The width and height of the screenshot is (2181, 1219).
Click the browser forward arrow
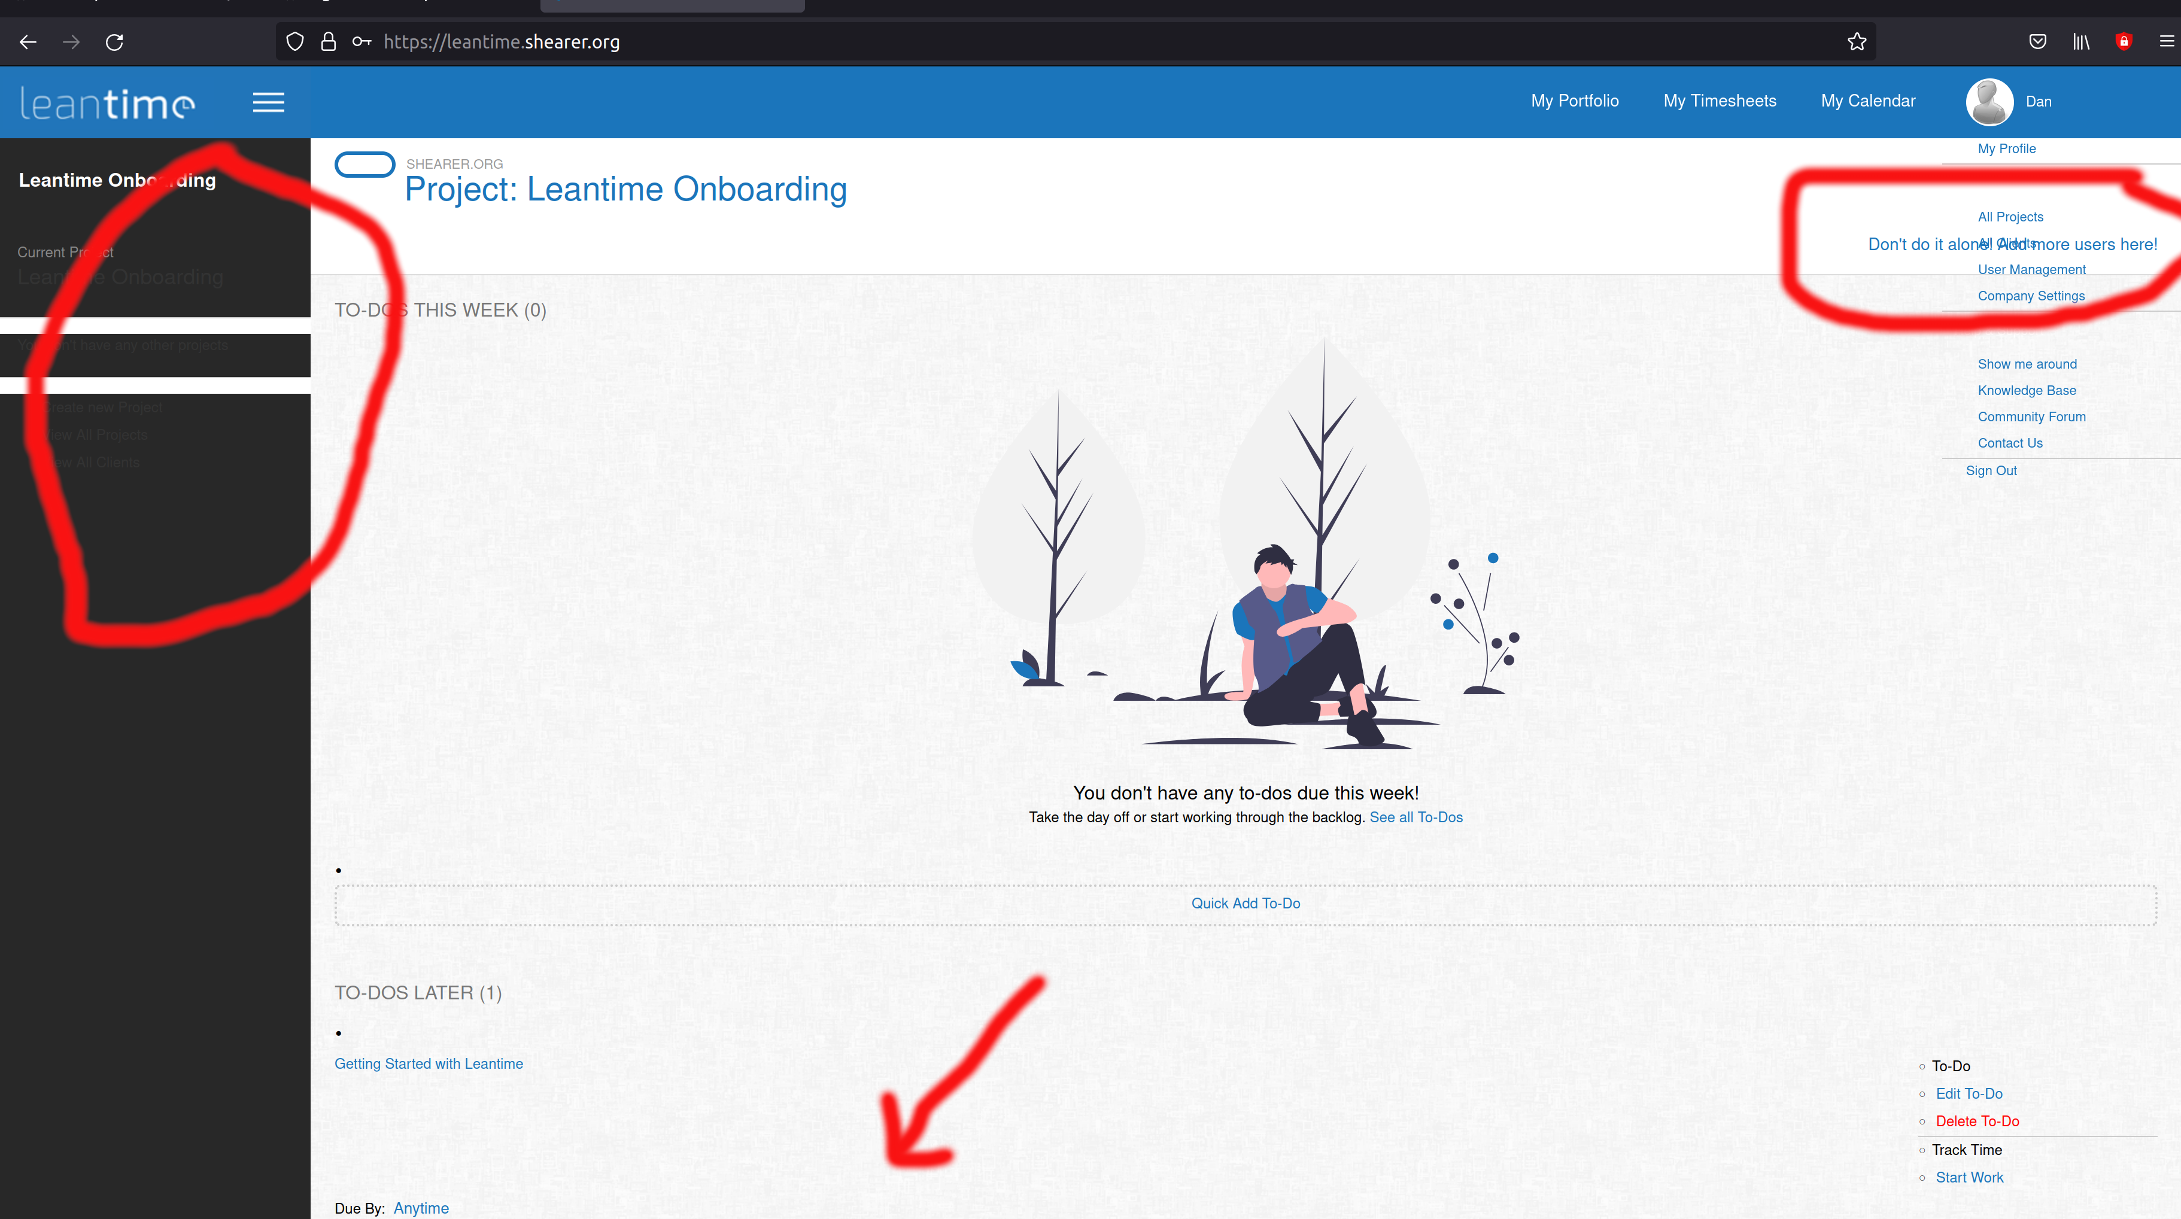(71, 41)
